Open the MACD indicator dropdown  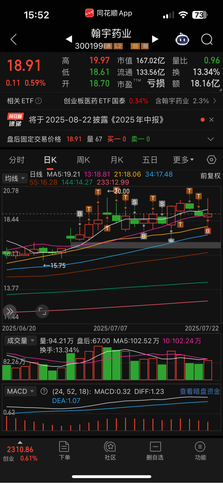click(x=20, y=391)
